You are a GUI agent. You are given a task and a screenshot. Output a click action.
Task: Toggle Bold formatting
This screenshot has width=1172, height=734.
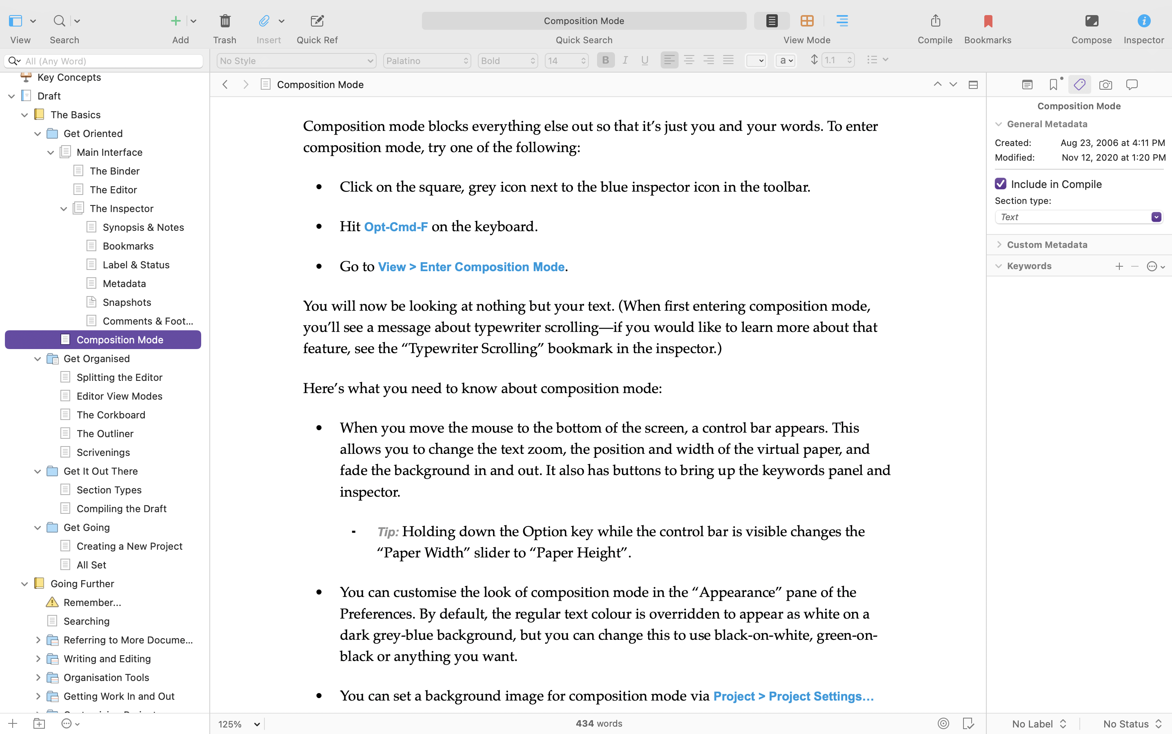606,60
